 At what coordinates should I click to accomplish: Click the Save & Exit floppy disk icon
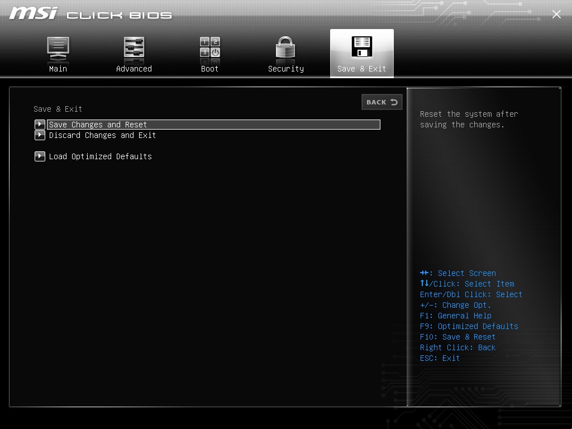362,47
